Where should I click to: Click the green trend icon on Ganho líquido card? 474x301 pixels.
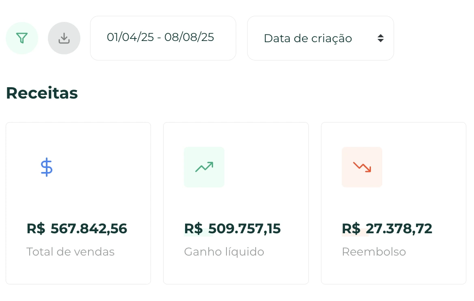coord(204,167)
